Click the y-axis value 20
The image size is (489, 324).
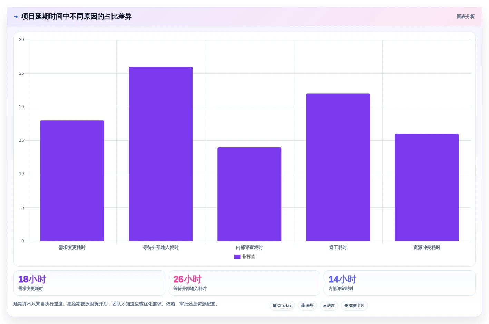21,107
